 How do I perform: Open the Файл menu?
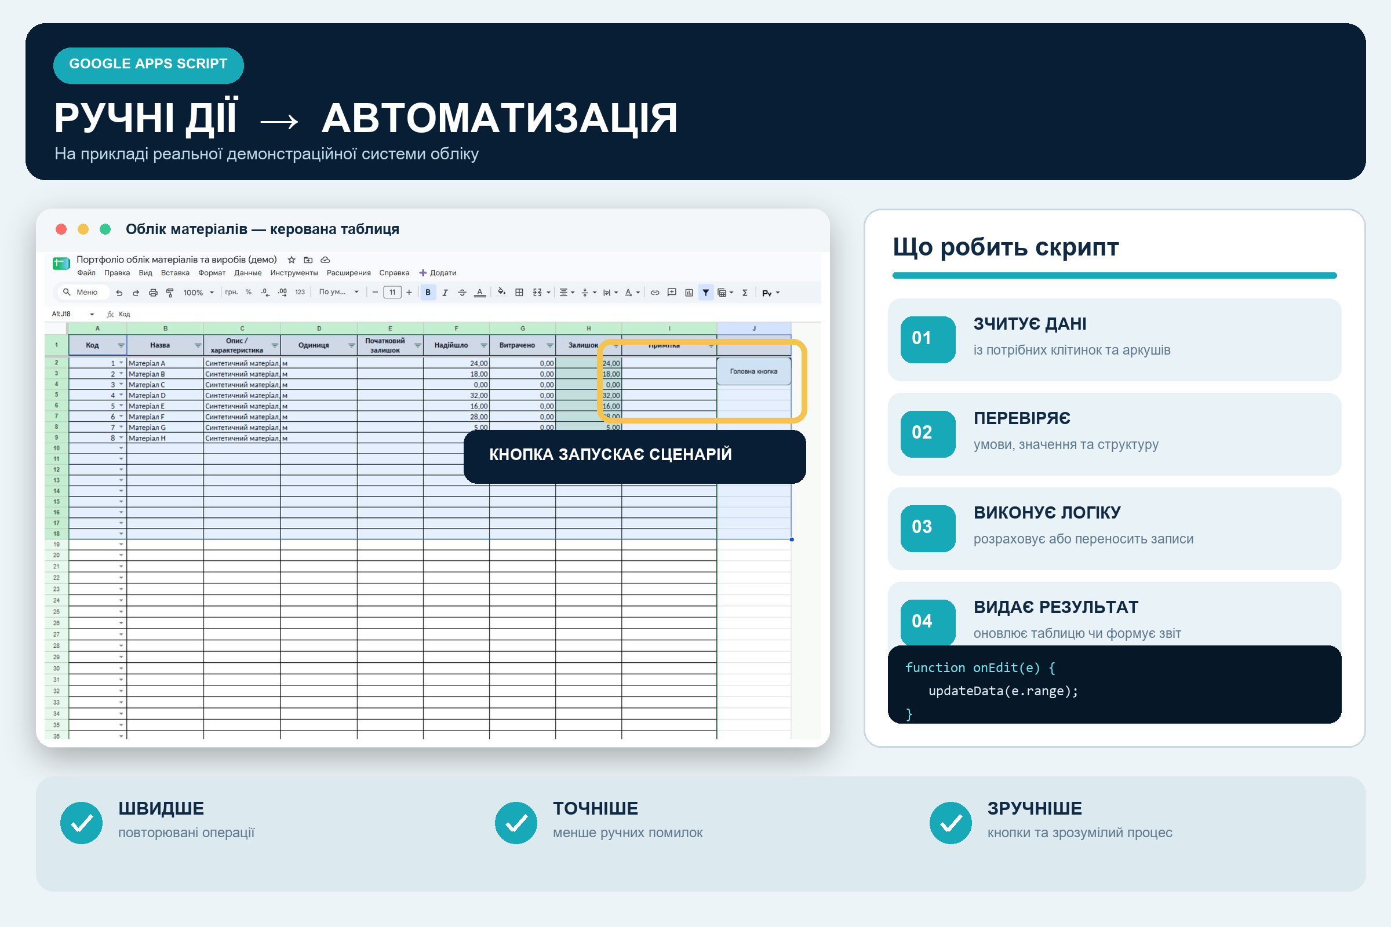(86, 273)
